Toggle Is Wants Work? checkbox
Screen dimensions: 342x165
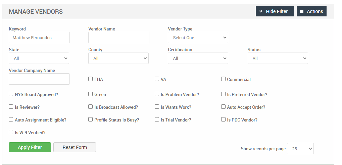pyautogui.click(x=157, y=107)
